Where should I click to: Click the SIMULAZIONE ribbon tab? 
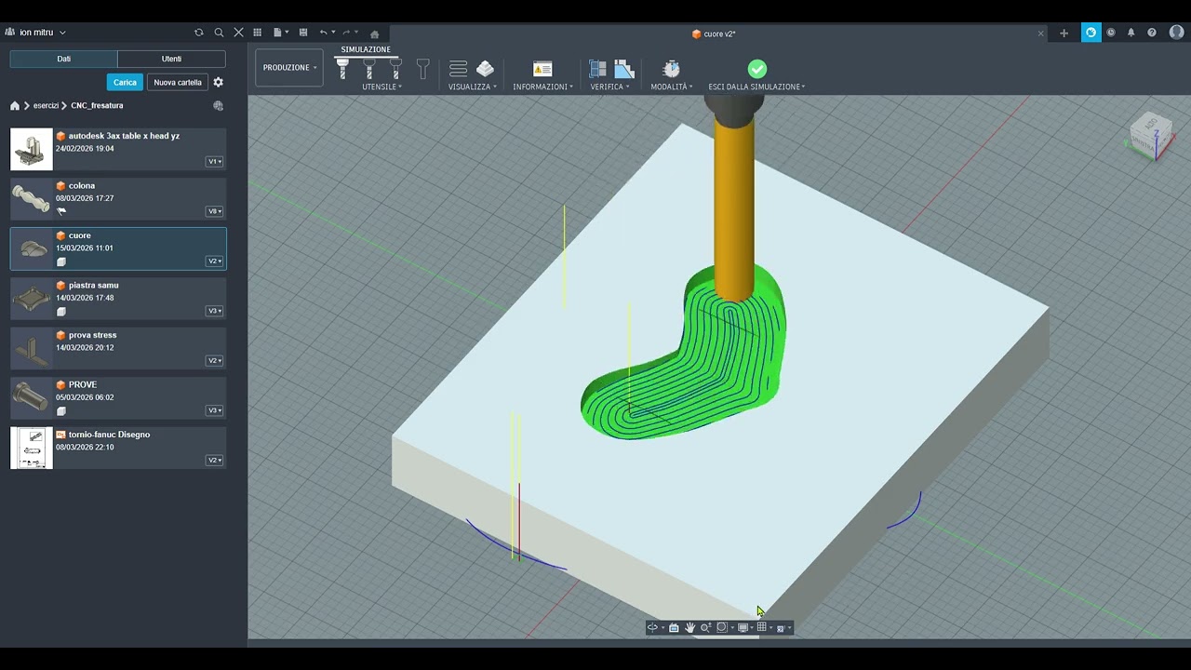(366, 49)
